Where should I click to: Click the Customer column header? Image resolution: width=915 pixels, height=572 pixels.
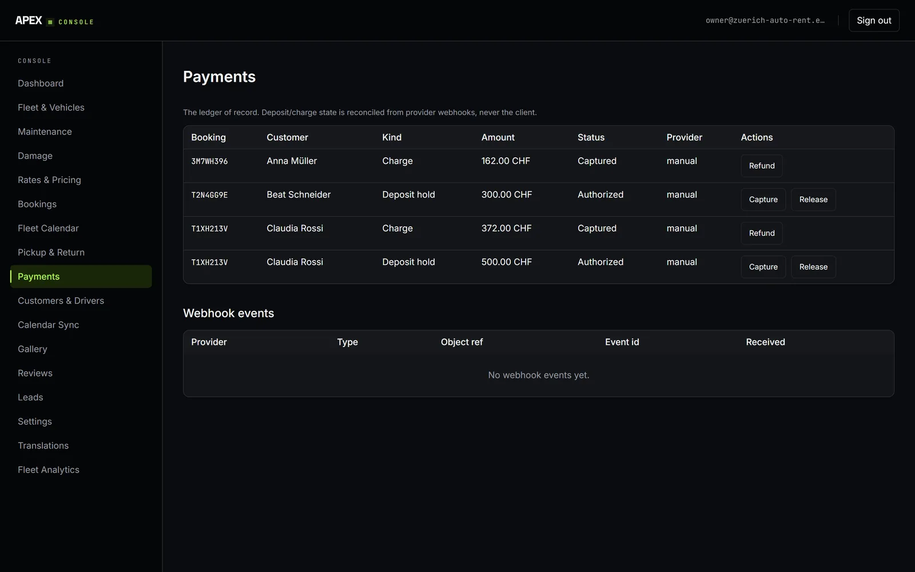click(287, 137)
